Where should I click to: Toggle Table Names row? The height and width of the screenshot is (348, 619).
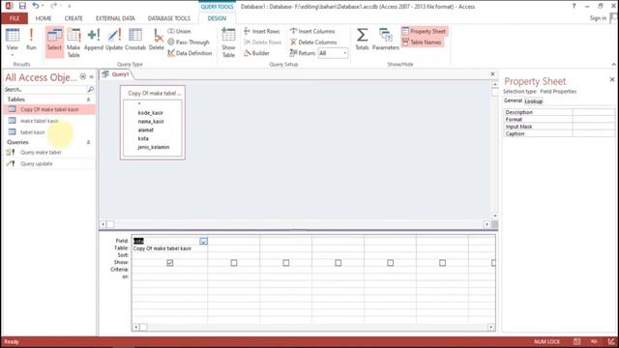(x=422, y=43)
